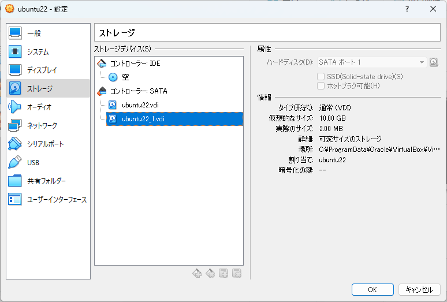Click the 場所 path value C:¥ProgramData¥Oracle
This screenshot has width=447, height=302.
(x=379, y=150)
